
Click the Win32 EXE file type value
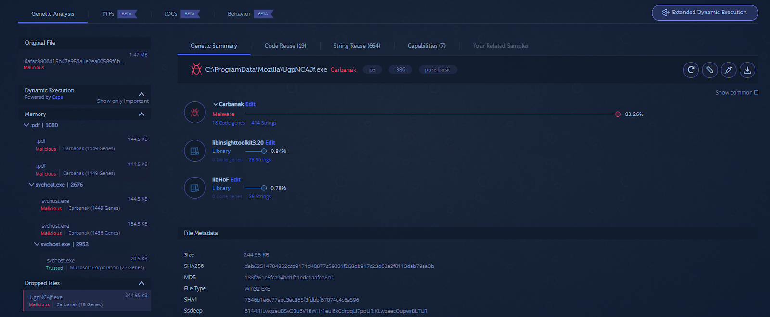click(x=257, y=289)
